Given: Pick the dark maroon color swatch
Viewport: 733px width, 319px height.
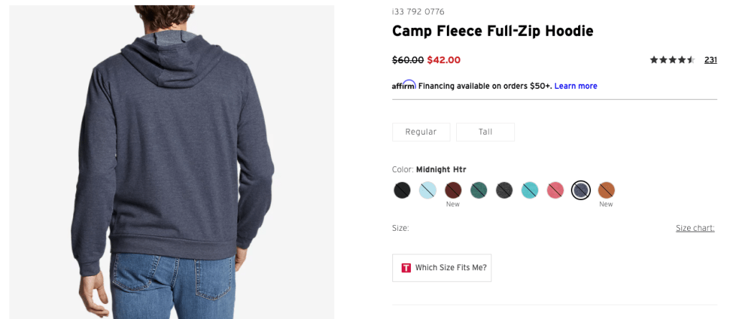Looking at the screenshot, I should click(x=453, y=190).
